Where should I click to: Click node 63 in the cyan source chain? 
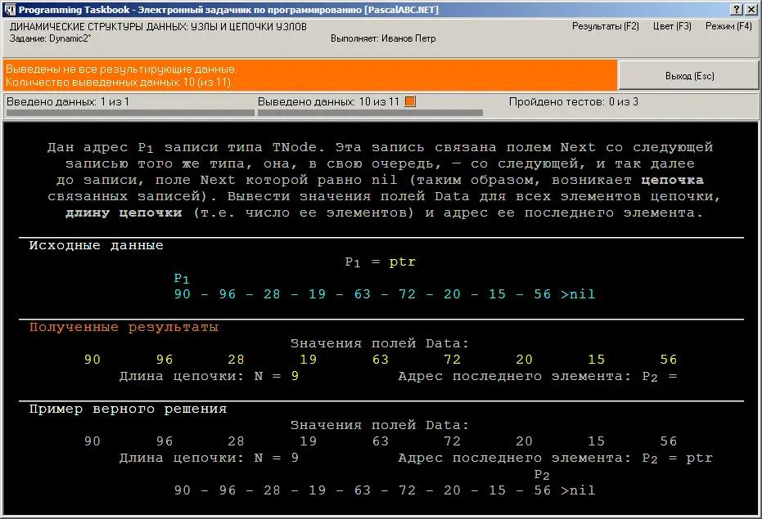pyautogui.click(x=362, y=294)
